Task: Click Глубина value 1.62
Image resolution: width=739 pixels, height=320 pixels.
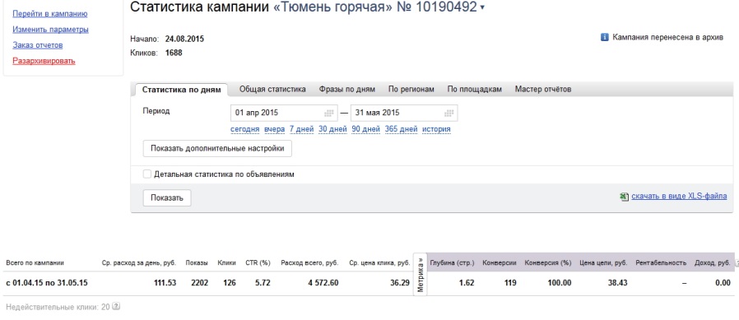Action: point(466,283)
